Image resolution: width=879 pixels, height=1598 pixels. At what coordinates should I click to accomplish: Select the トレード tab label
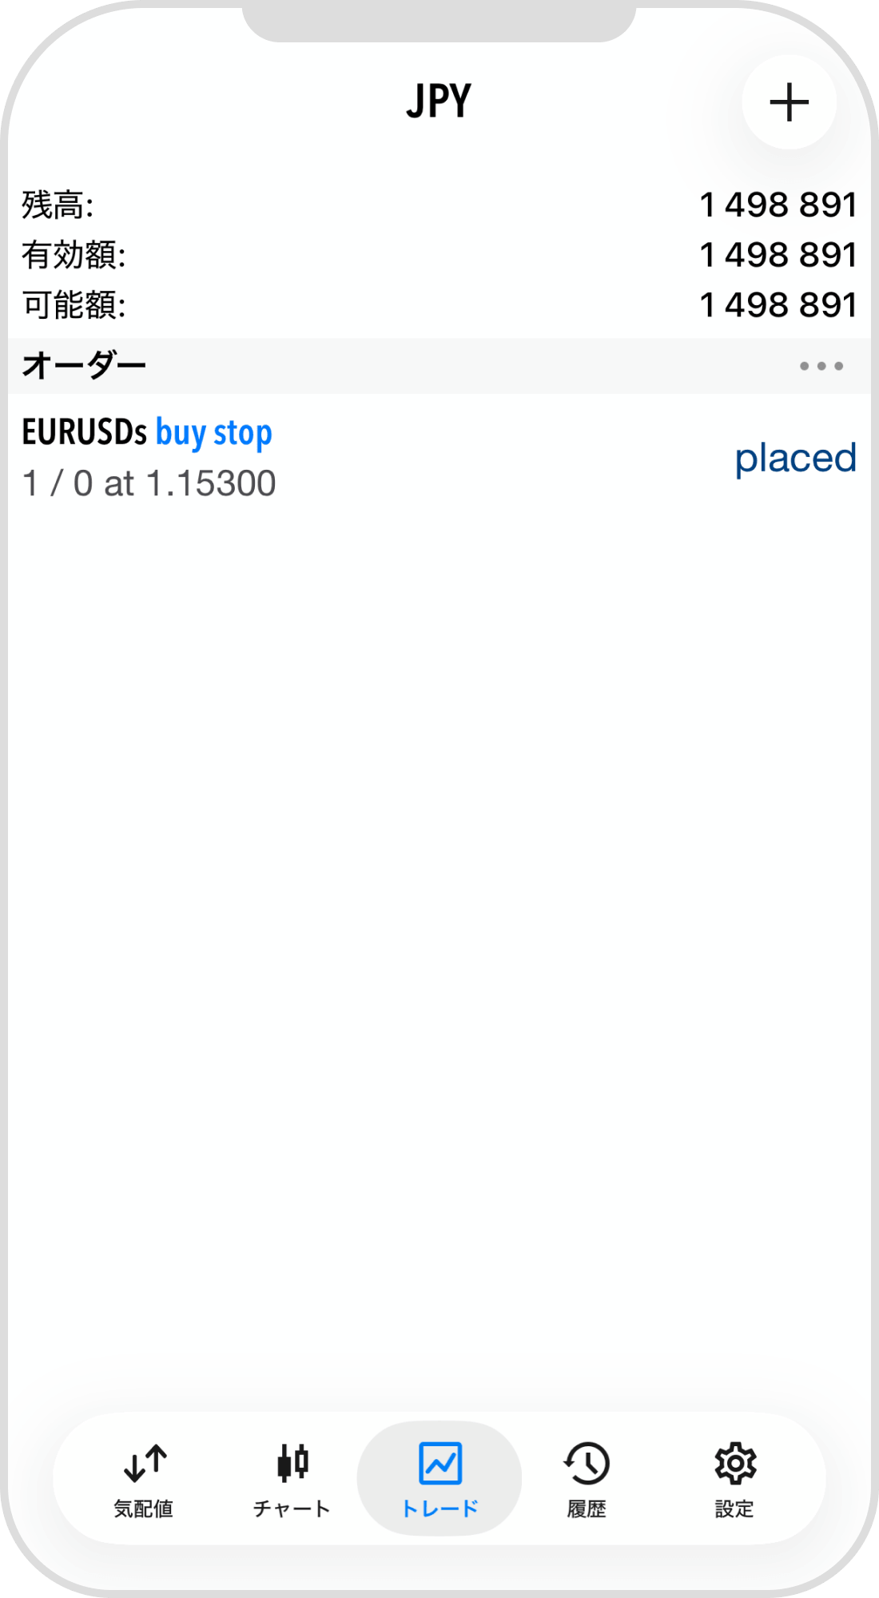(439, 1509)
